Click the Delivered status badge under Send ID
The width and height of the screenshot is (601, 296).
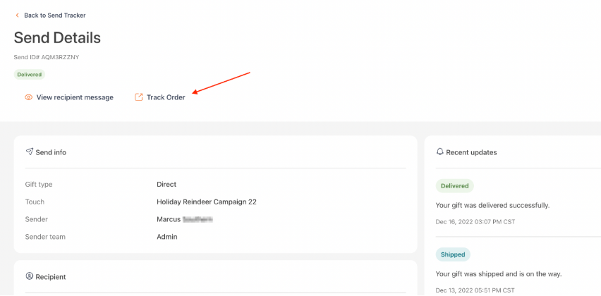30,75
